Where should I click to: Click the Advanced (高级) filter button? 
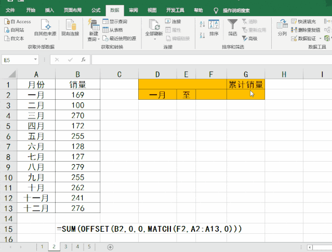point(248,38)
